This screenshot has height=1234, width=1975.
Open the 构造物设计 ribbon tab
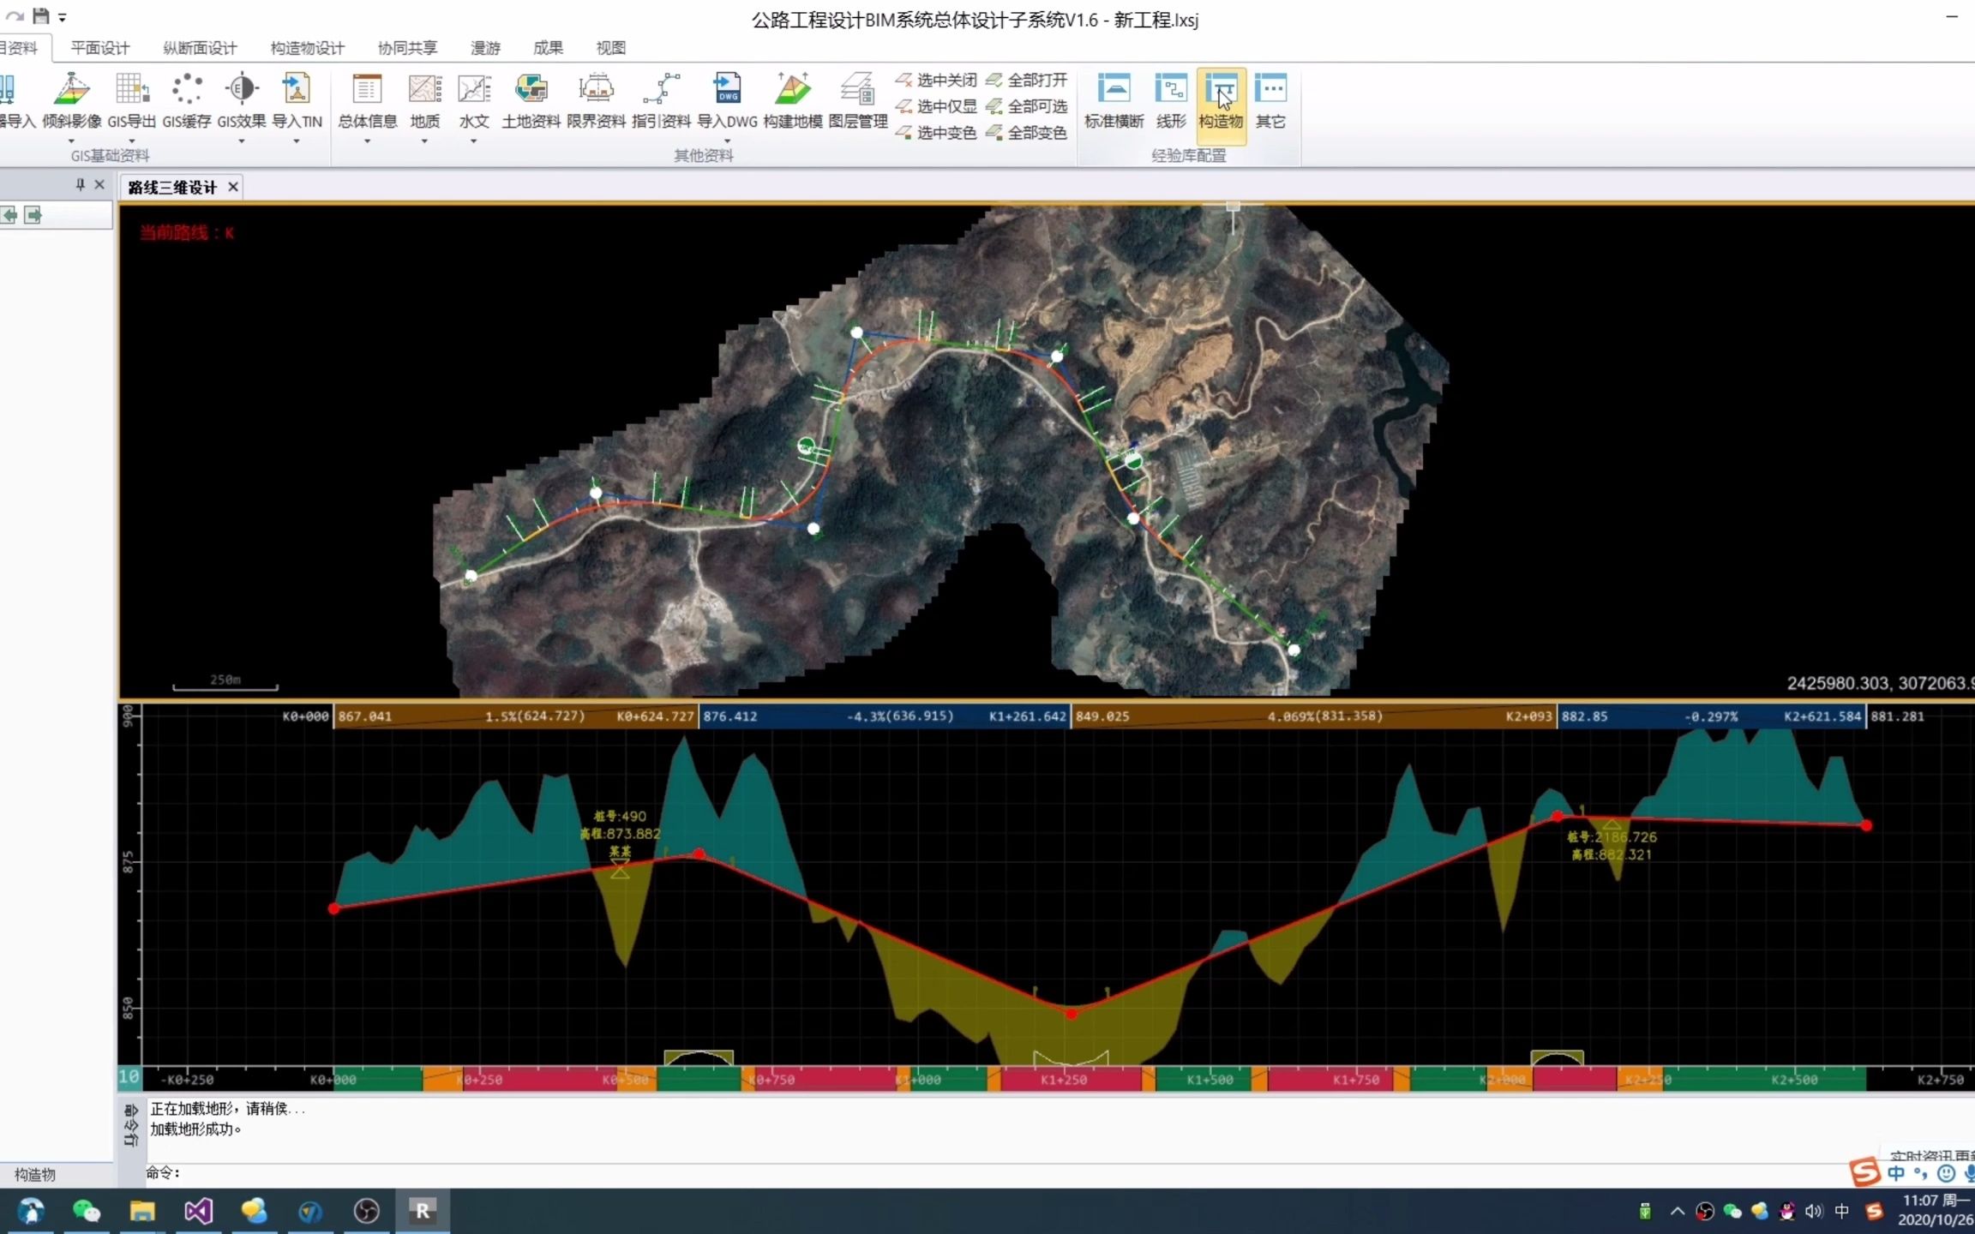click(307, 48)
